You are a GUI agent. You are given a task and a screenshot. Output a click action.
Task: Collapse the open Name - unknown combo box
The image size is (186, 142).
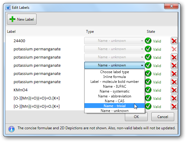[115, 65]
